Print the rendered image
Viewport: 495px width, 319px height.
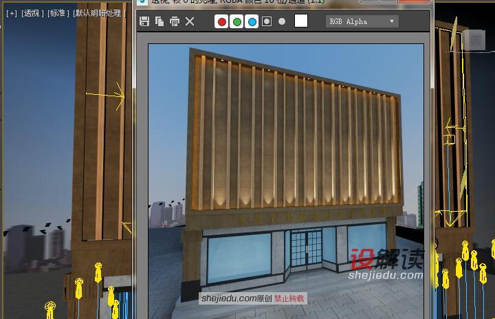175,21
